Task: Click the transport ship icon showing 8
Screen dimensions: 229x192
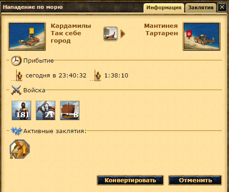Action: [x=70, y=110]
